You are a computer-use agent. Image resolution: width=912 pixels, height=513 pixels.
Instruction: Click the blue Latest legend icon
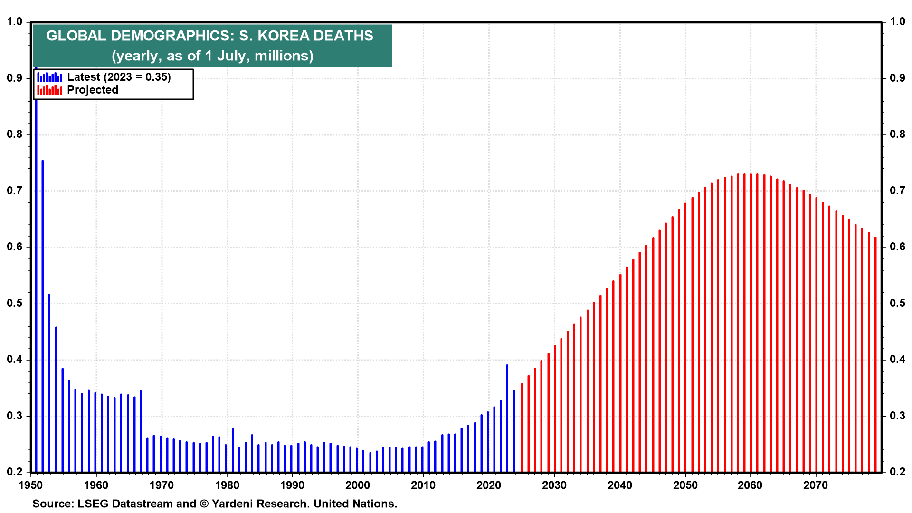49,77
